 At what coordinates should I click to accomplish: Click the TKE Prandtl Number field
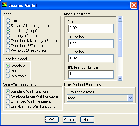[x=91, y=74]
